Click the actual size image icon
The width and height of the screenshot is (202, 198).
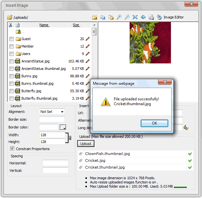[x=135, y=17]
